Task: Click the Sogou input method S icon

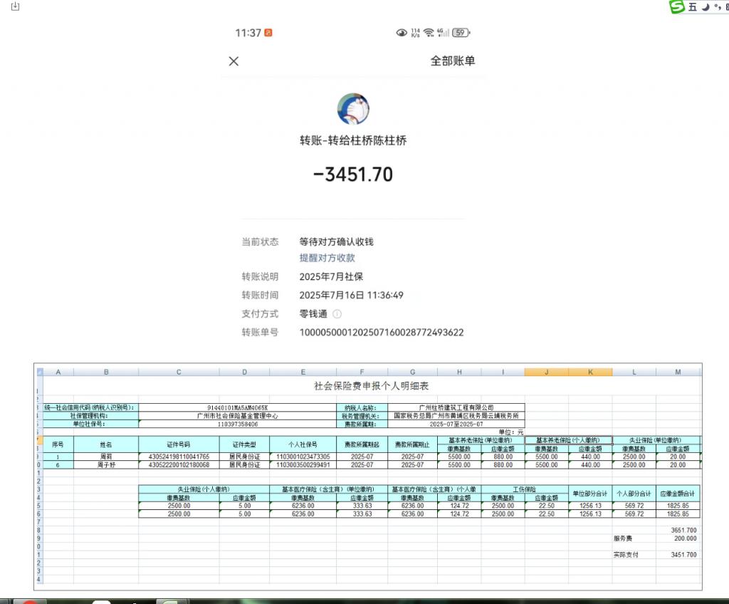Action: pos(676,7)
